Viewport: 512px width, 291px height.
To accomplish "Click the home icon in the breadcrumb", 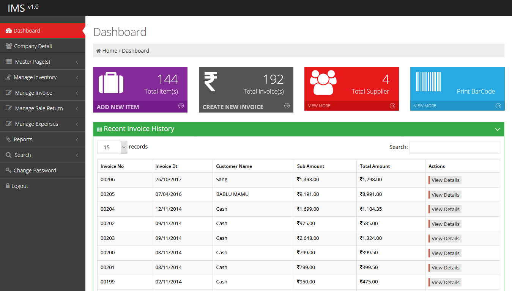I will point(98,51).
